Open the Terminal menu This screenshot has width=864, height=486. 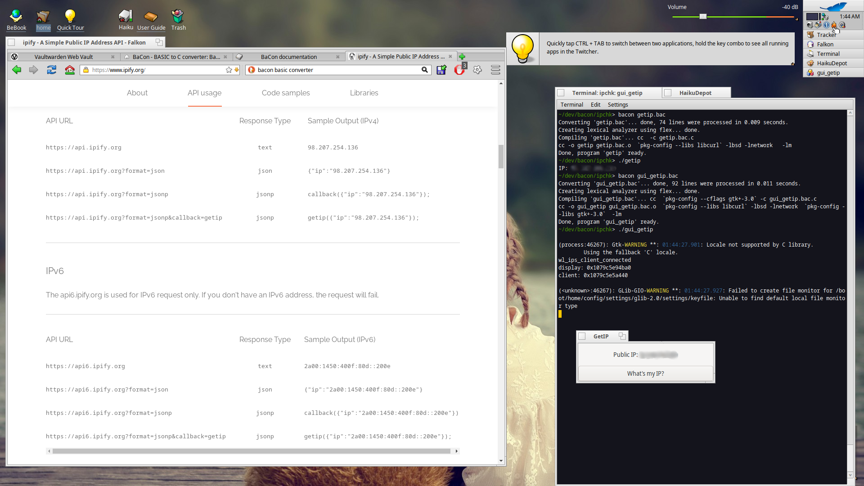571,104
